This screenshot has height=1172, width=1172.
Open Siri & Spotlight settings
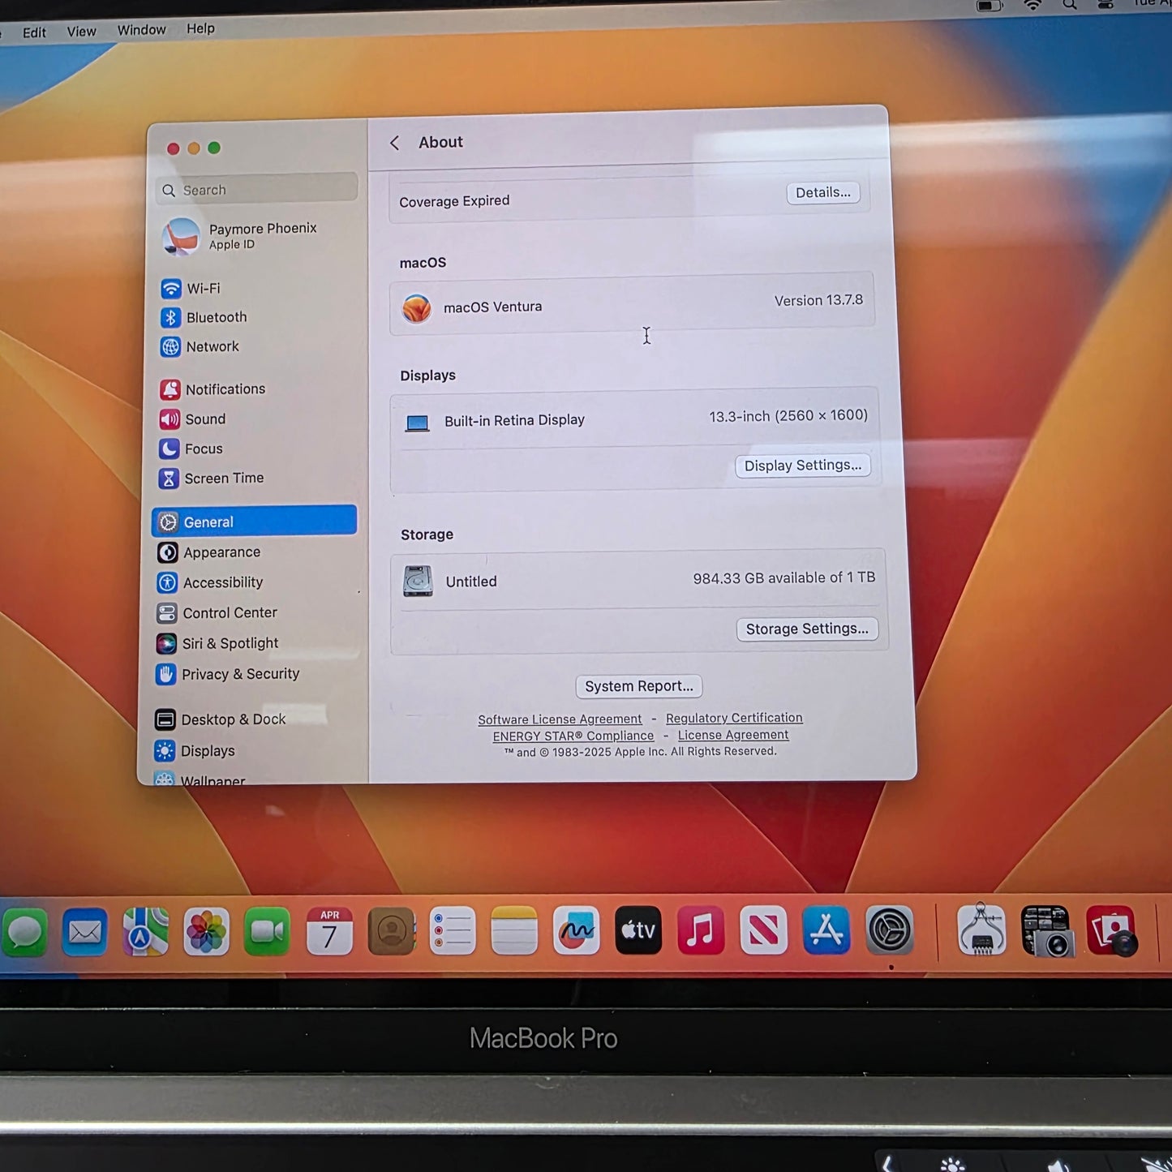[230, 643]
